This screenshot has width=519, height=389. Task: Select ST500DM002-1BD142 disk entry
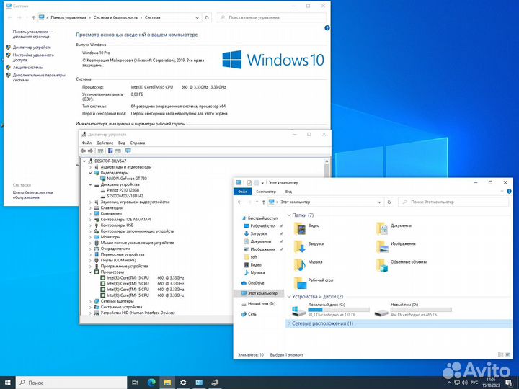125,196
